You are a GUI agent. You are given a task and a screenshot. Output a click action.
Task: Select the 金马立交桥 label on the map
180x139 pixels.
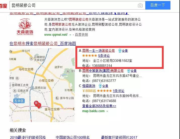(52, 109)
